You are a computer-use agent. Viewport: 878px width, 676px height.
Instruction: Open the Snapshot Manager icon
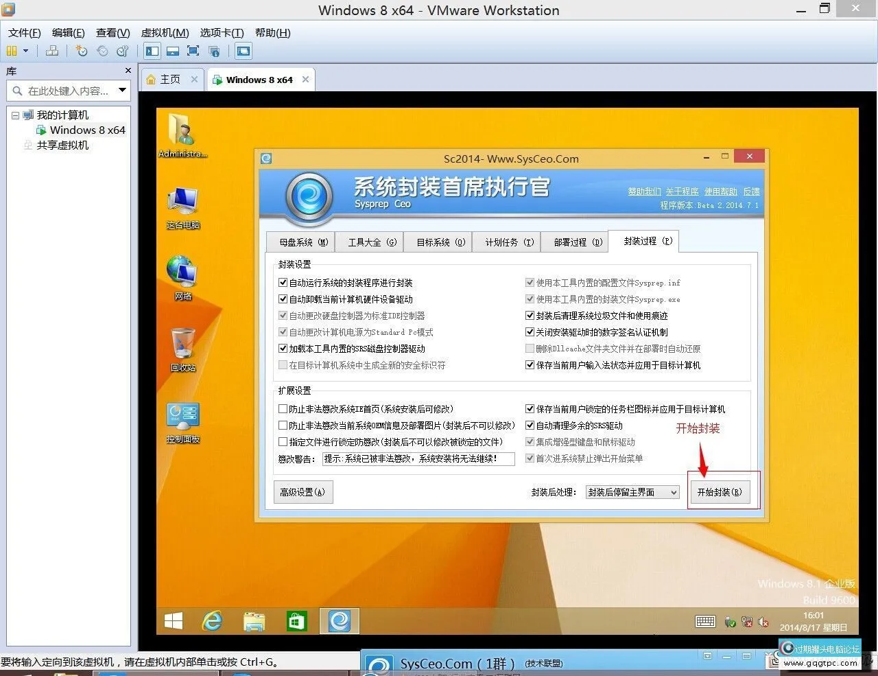click(x=123, y=51)
